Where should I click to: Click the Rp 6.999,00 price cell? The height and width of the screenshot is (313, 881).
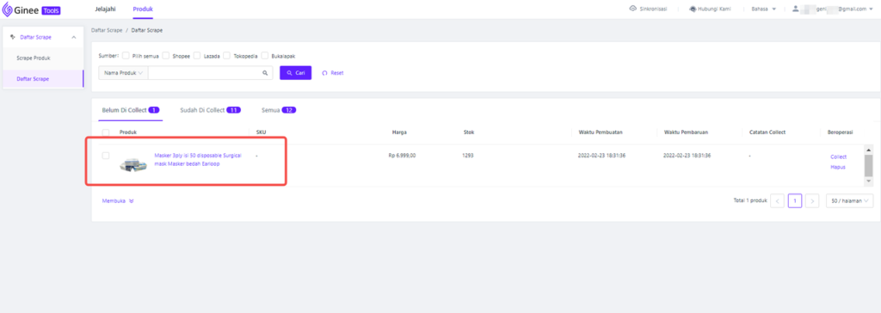[402, 156]
